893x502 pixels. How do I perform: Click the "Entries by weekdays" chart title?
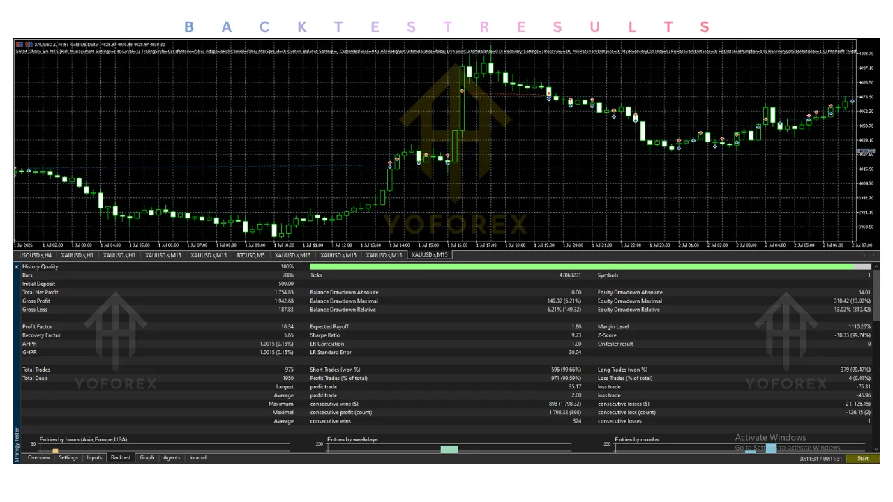(x=352, y=440)
